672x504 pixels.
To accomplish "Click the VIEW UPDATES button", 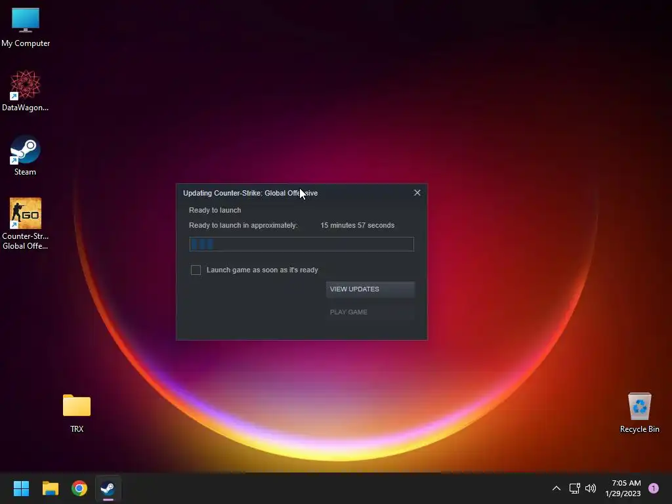I will pyautogui.click(x=370, y=289).
